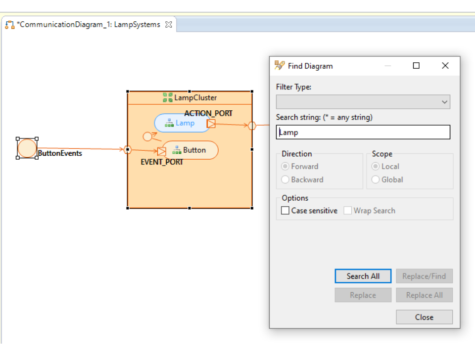Select the Backward direction radio button
Image resolution: width=475 pixels, height=356 pixels.
click(x=285, y=179)
